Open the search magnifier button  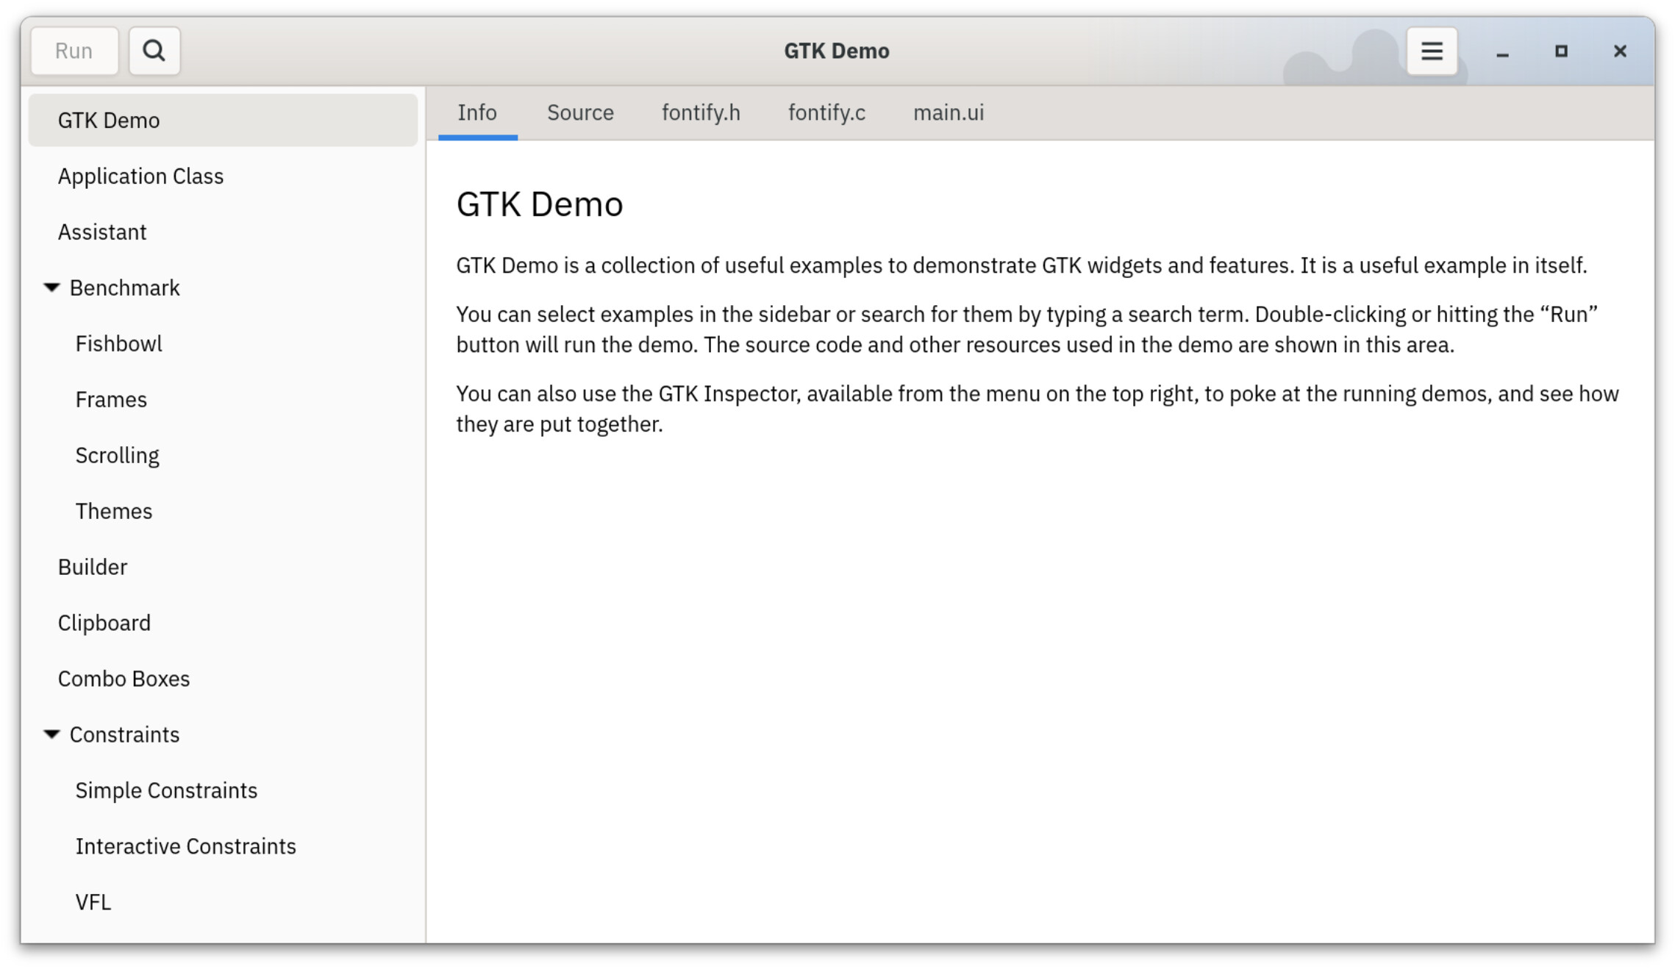154,51
